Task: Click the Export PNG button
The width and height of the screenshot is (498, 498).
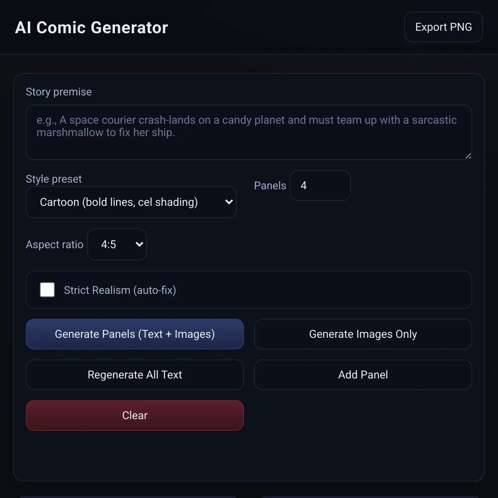Action: 443,27
